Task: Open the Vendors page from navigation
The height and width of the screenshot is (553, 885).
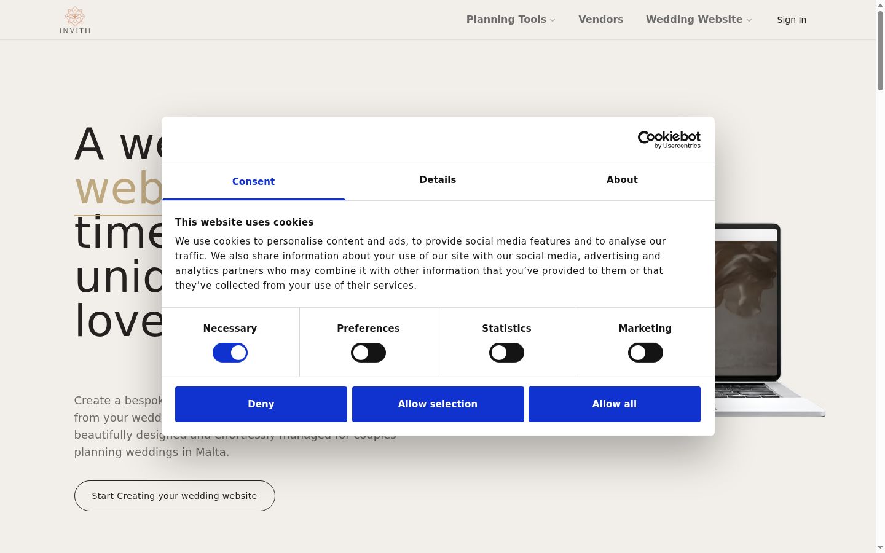Action: point(601,20)
